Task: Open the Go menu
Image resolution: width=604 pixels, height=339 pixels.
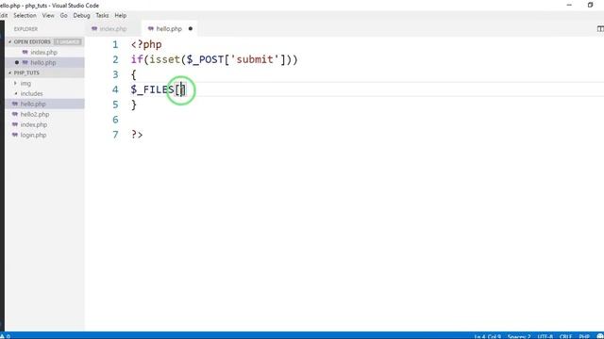Action: (x=63, y=15)
